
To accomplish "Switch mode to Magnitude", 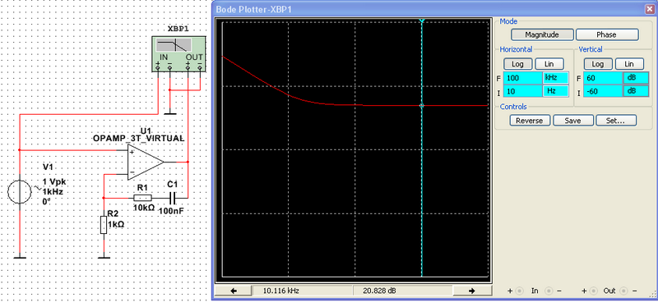I will tap(542, 34).
